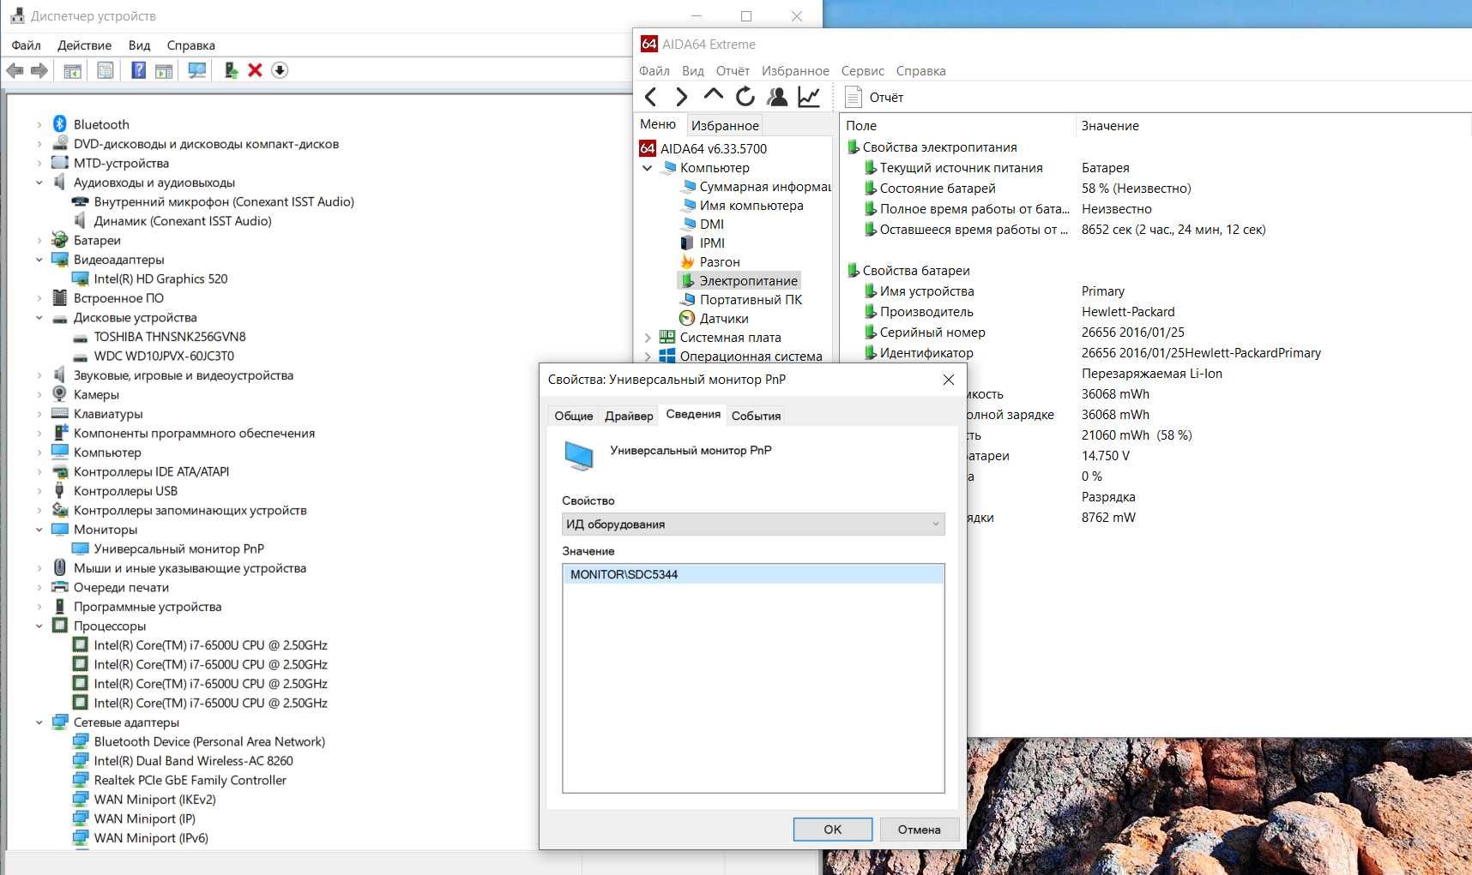Collapse Мониторы category

(39, 530)
